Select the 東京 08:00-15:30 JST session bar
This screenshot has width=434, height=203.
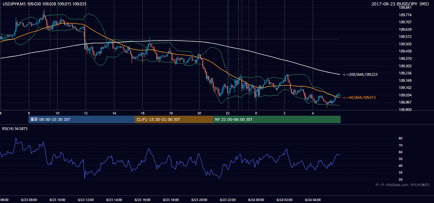tap(82, 119)
